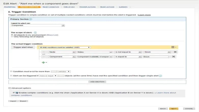Viewport: 199px width, 112px height.
Task: Go to the Trigger Actions tab
Action: click(x=88, y=7)
